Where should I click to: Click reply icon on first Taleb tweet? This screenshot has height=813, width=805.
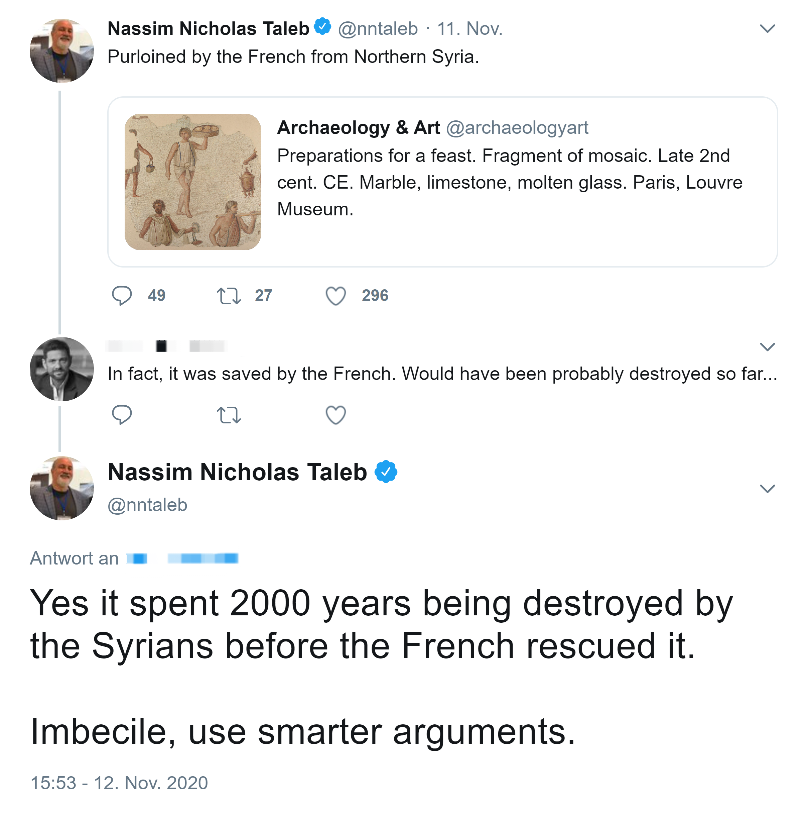[x=122, y=295]
